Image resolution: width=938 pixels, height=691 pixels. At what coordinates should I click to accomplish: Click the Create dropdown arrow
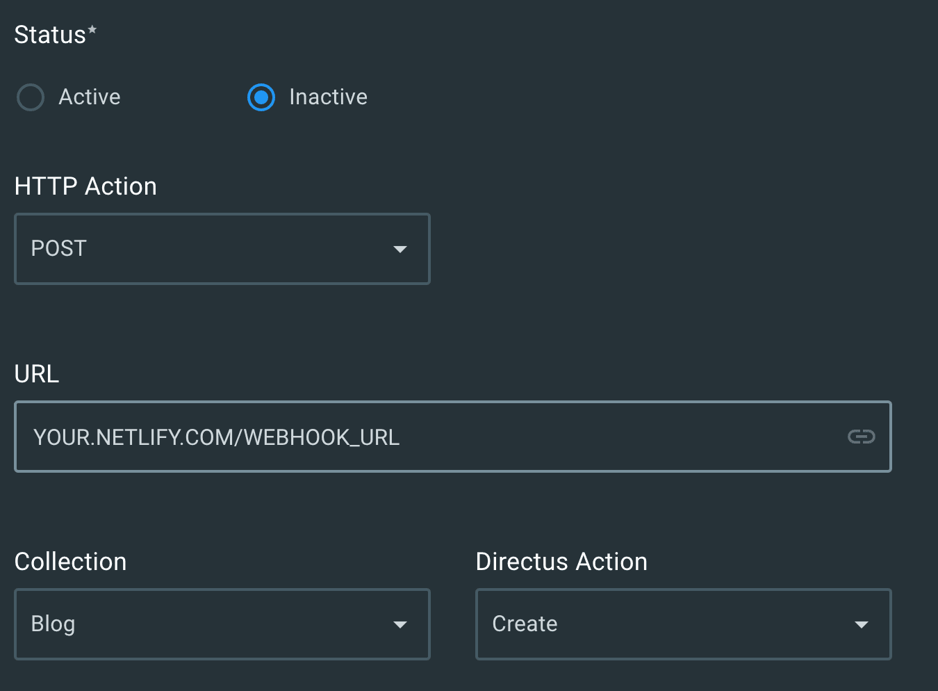pos(862,624)
